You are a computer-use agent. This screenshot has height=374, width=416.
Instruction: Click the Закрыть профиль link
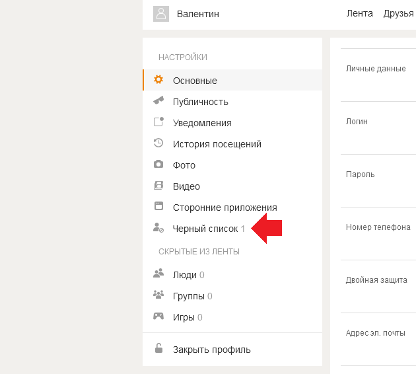tap(211, 350)
